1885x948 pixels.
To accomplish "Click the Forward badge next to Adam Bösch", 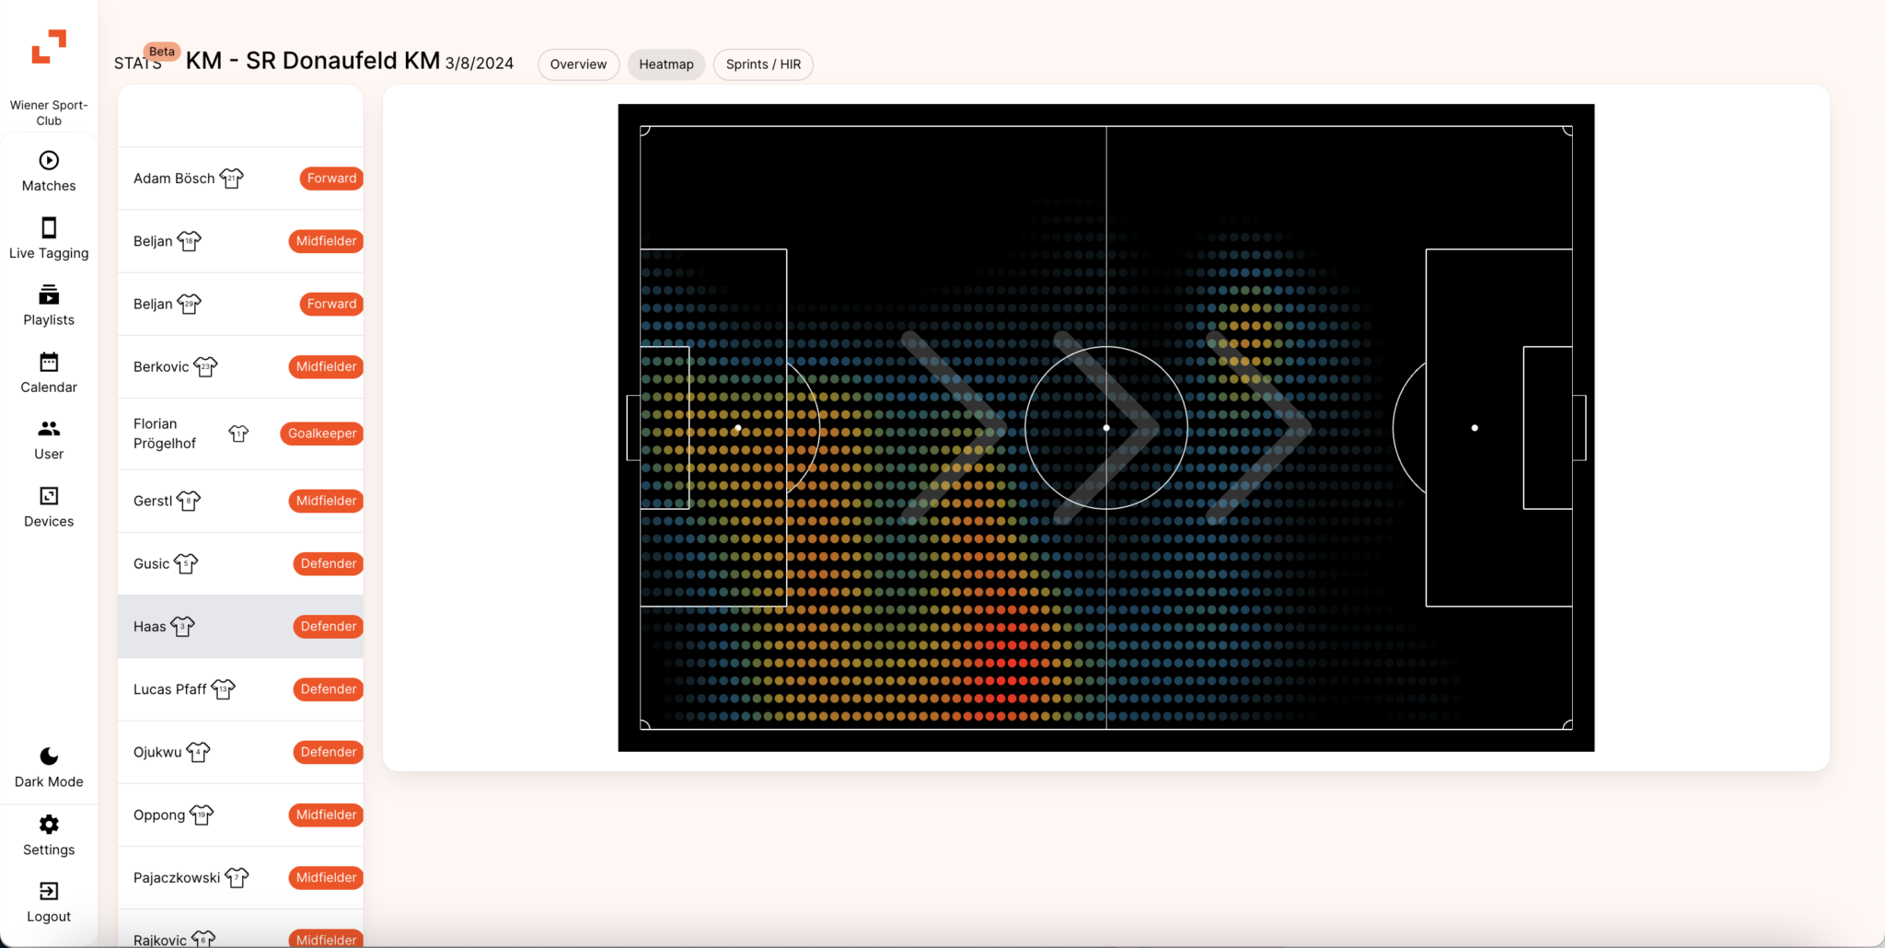I will 330,178.
